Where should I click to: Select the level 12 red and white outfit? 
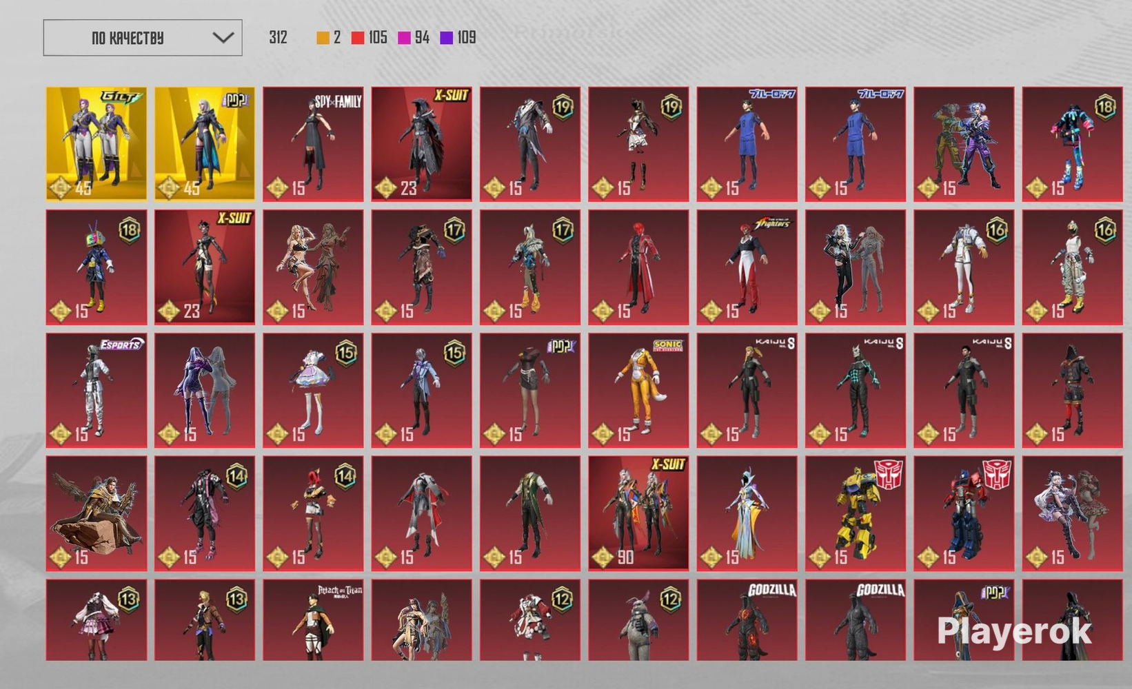tap(530, 620)
